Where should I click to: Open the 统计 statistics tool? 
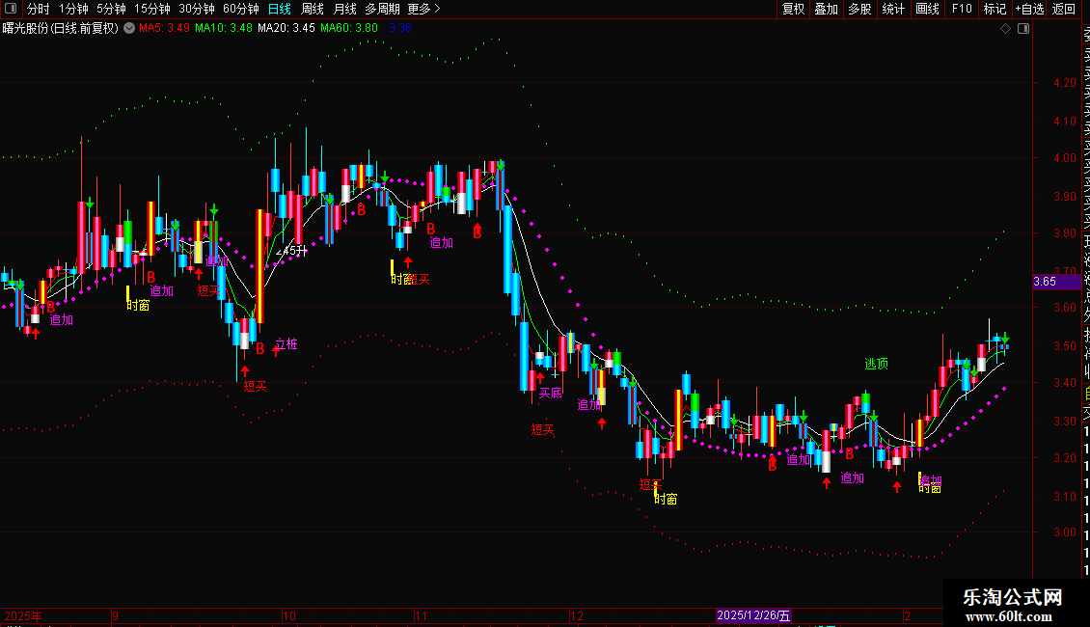[x=893, y=9]
